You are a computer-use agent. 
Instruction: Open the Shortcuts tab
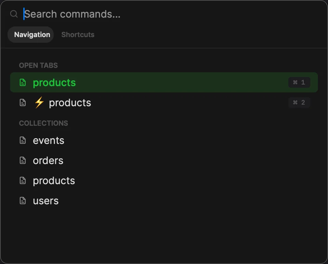click(x=78, y=35)
